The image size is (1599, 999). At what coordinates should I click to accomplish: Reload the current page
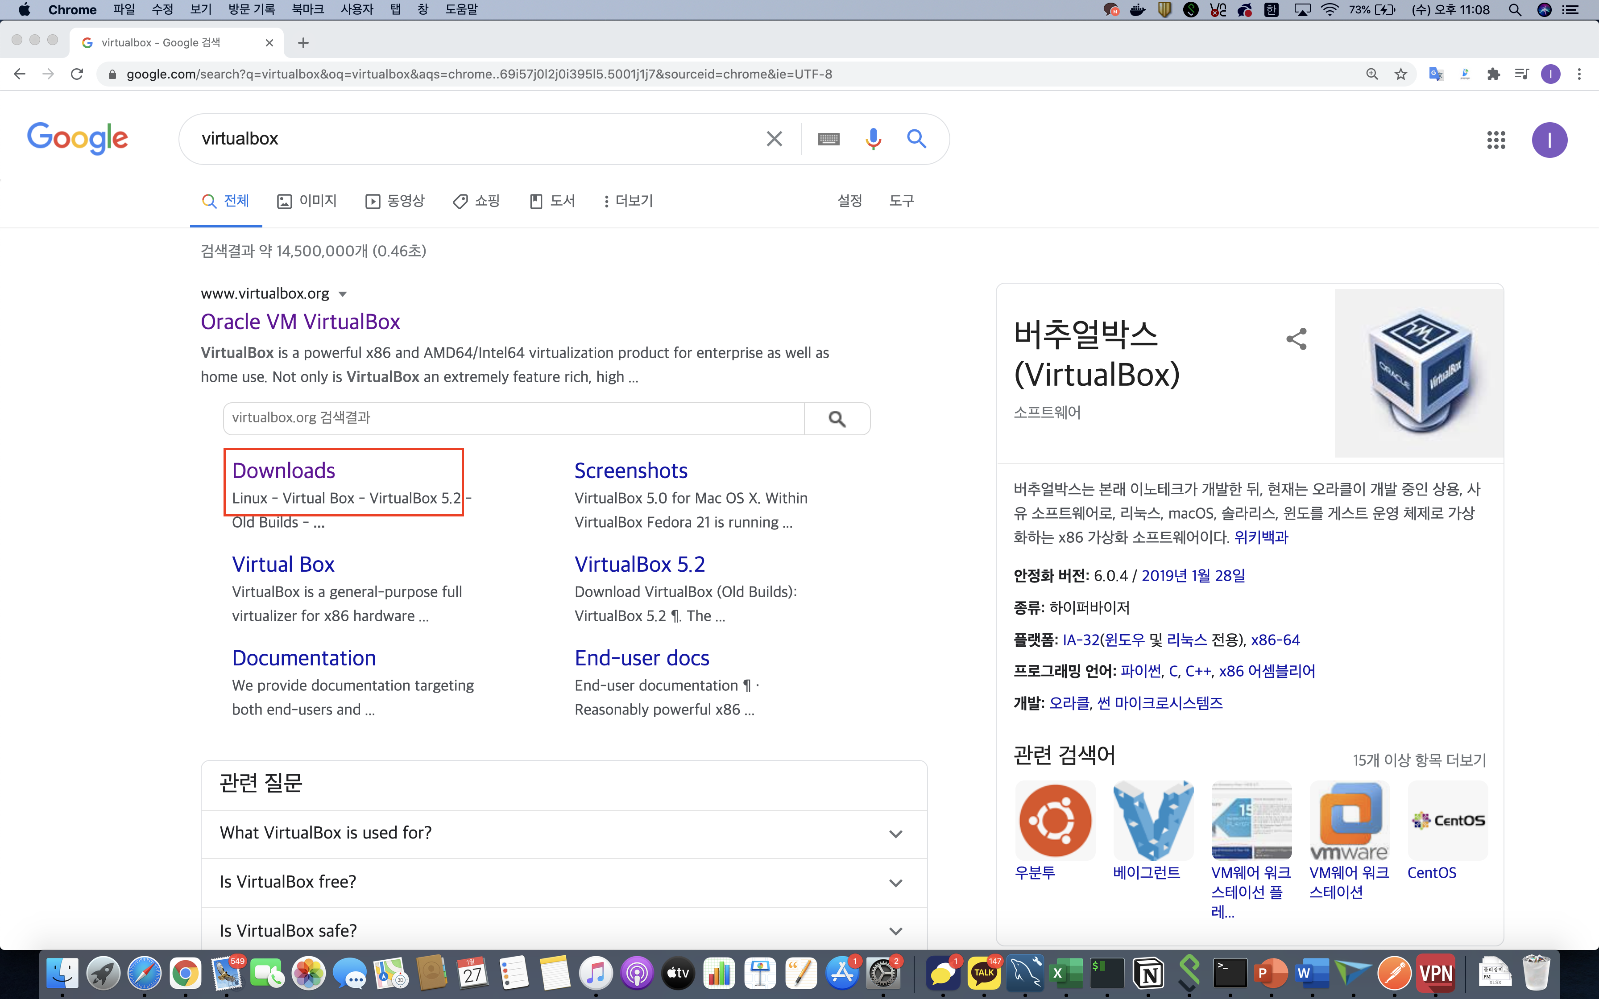tap(77, 74)
